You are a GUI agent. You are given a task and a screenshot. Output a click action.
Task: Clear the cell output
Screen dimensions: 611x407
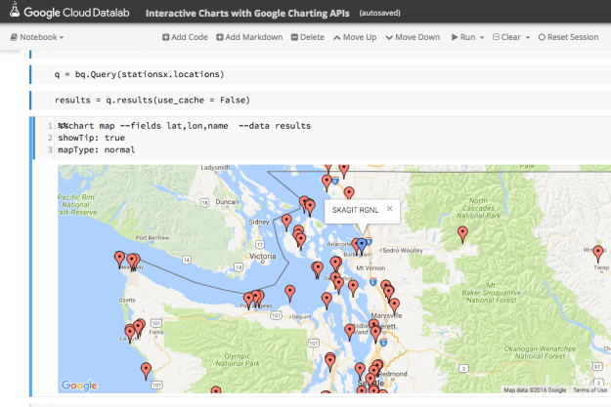click(506, 37)
